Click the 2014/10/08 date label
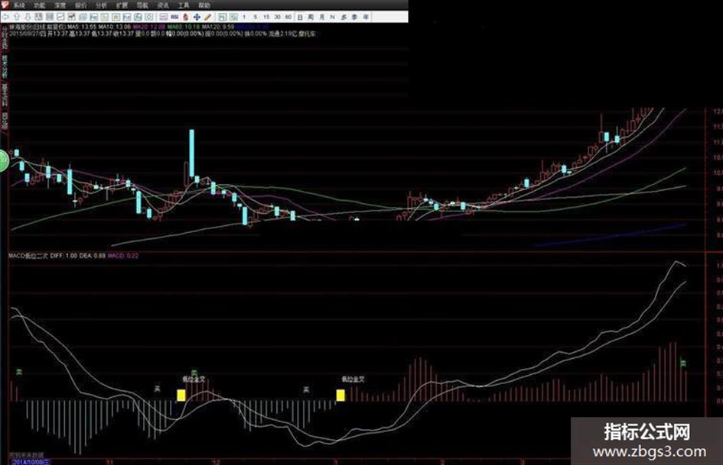Screen dimensions: 723x465 pos(31,461)
